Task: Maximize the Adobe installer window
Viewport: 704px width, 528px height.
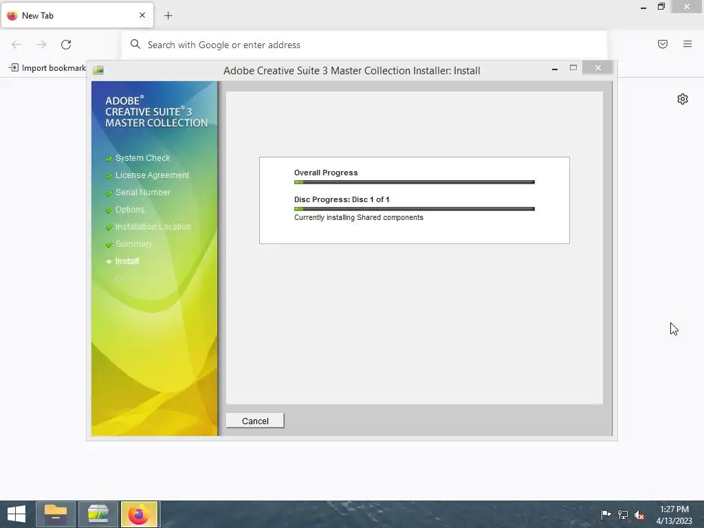Action: point(573,68)
